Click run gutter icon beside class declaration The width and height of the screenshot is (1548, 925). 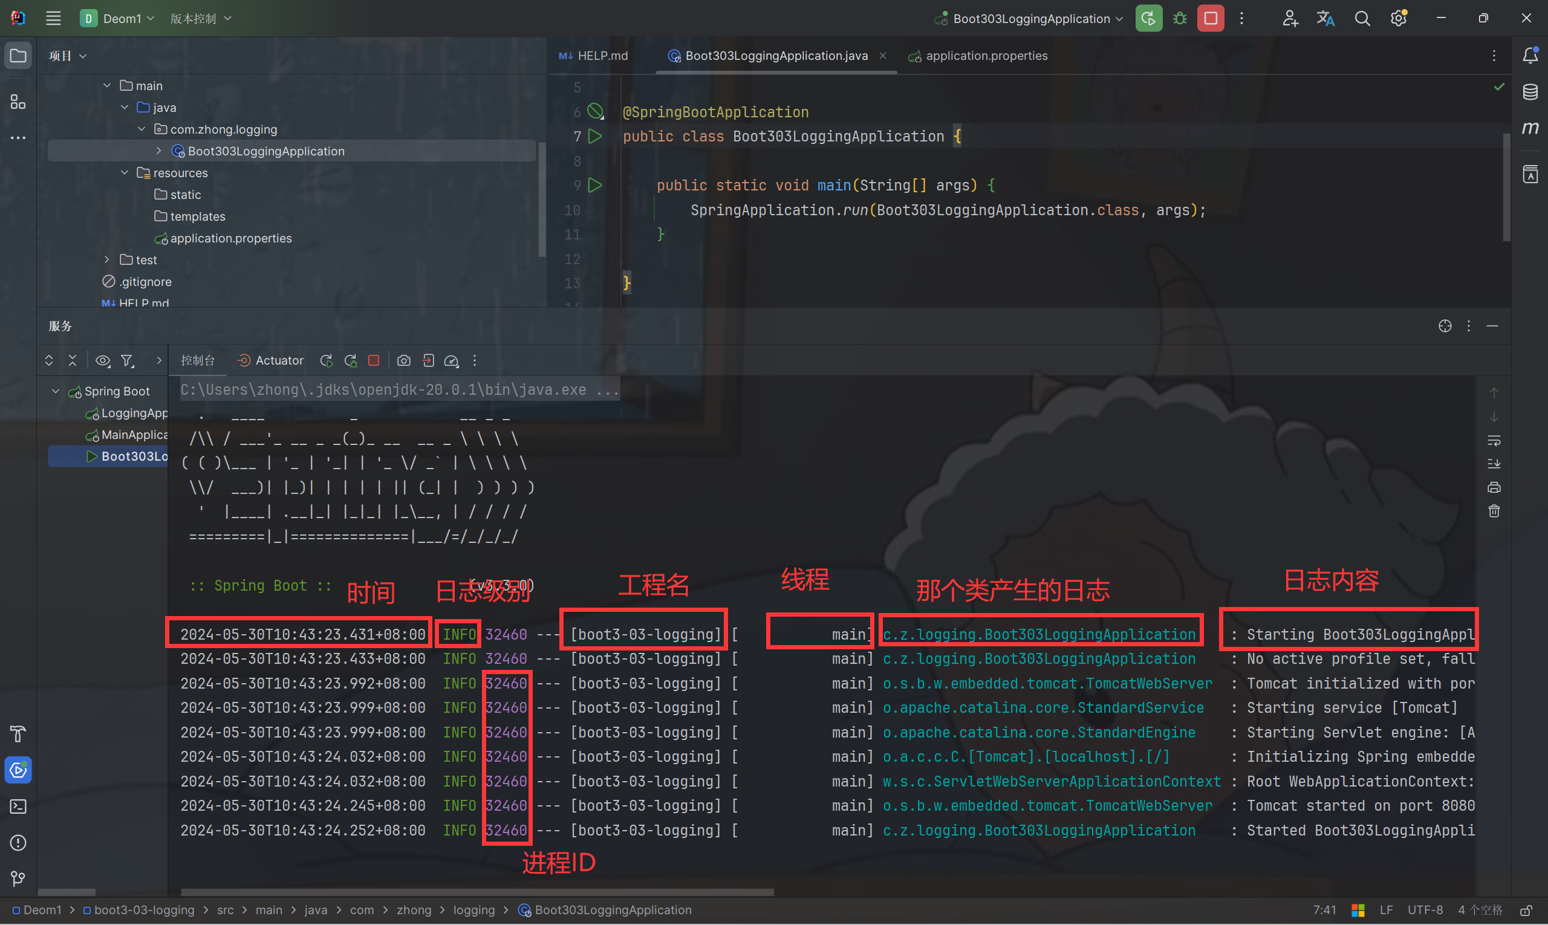pyautogui.click(x=596, y=136)
